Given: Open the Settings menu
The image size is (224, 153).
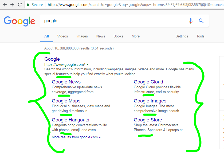Looking at the screenshot, I should [182, 36].
